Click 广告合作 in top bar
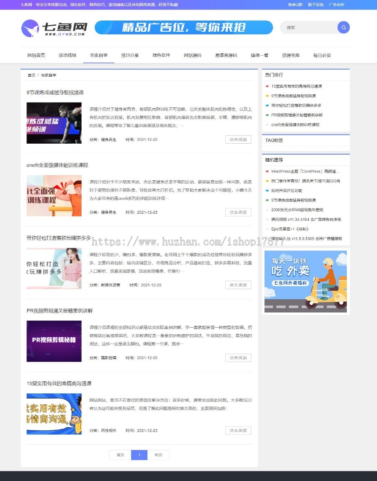Image resolution: width=377 pixels, height=481 pixels. 336,5
